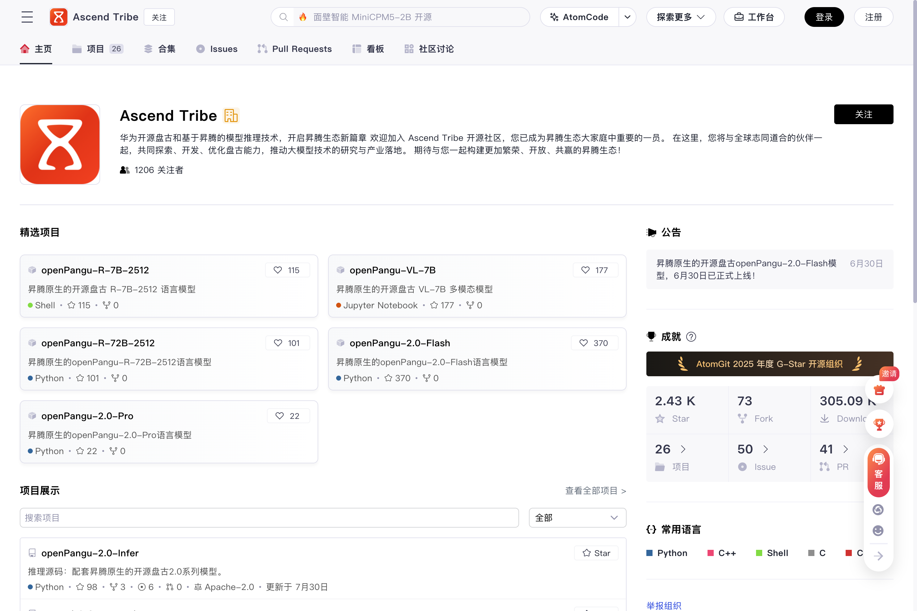
Task: Click the 登录 button
Action: tap(824, 17)
